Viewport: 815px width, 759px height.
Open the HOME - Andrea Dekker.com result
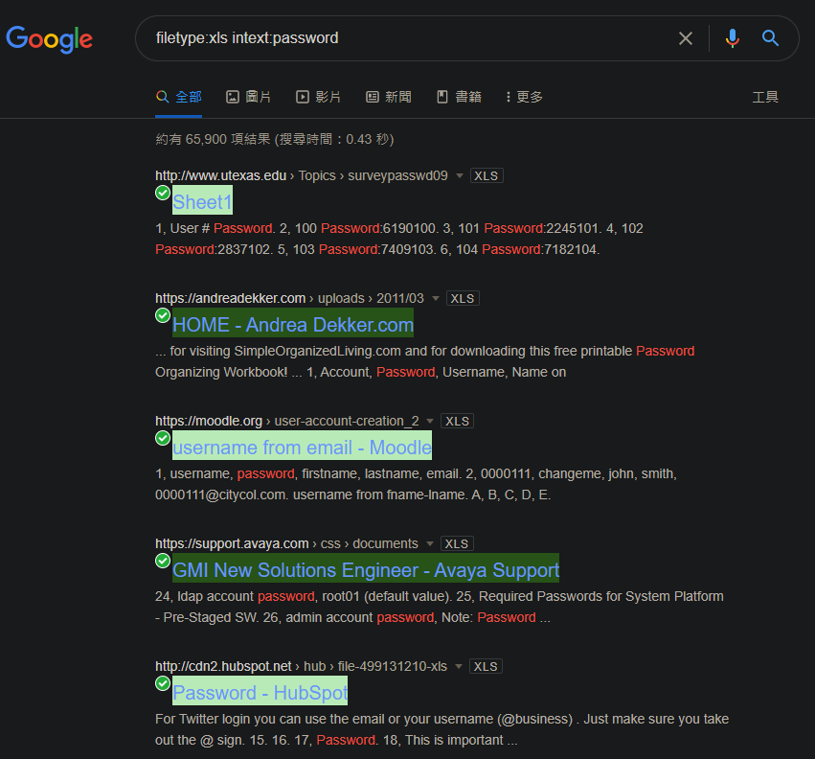pos(293,325)
